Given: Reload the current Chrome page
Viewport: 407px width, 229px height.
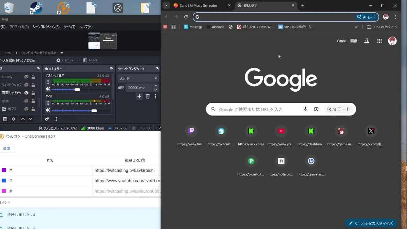Looking at the screenshot, I should point(186,17).
